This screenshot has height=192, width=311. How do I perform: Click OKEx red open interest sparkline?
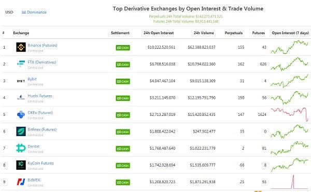tap(290, 114)
